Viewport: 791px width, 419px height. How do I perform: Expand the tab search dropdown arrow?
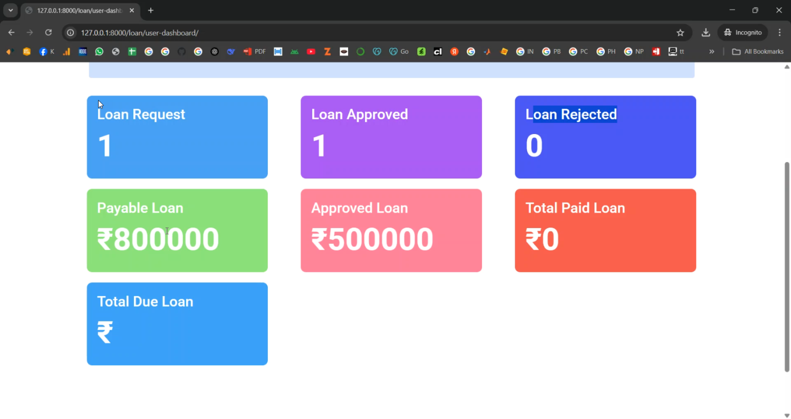click(11, 11)
